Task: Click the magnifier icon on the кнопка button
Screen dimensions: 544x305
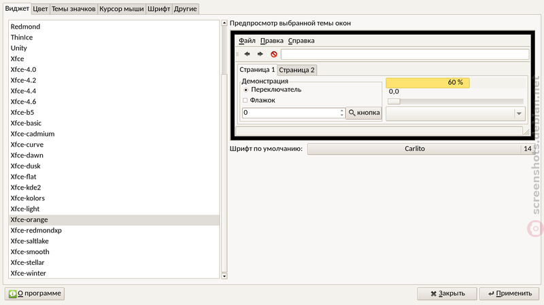Action: coord(352,113)
